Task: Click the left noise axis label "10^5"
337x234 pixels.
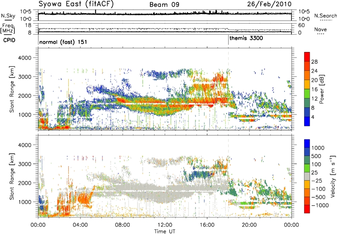Action: pos(26,11)
